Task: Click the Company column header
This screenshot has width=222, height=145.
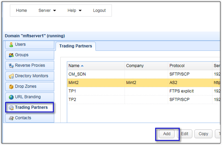Action: coord(146,66)
